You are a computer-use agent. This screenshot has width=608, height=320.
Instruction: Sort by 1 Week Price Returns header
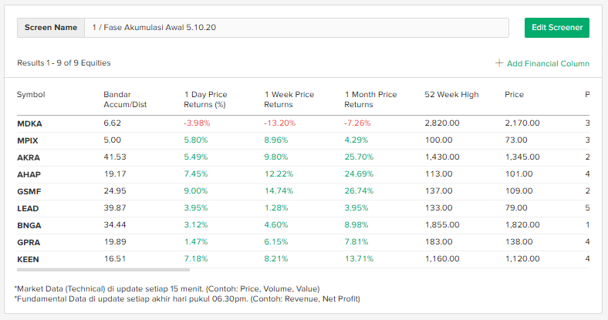289,99
